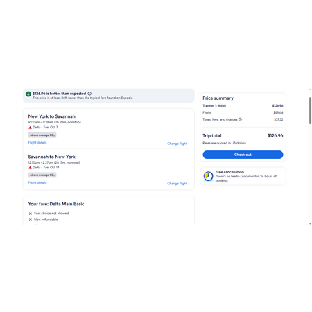This screenshot has width=312, height=312.
Task: Open Flight details for Savannah to New York
Action: [x=37, y=182]
